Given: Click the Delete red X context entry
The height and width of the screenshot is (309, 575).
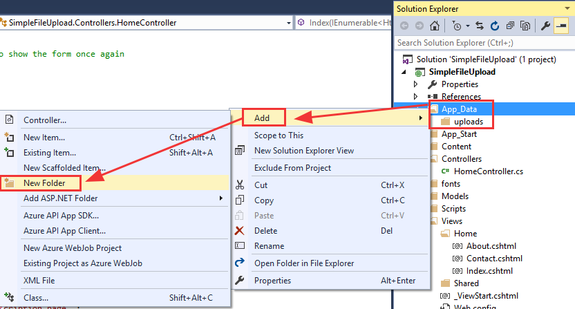Looking at the screenshot, I should [265, 231].
